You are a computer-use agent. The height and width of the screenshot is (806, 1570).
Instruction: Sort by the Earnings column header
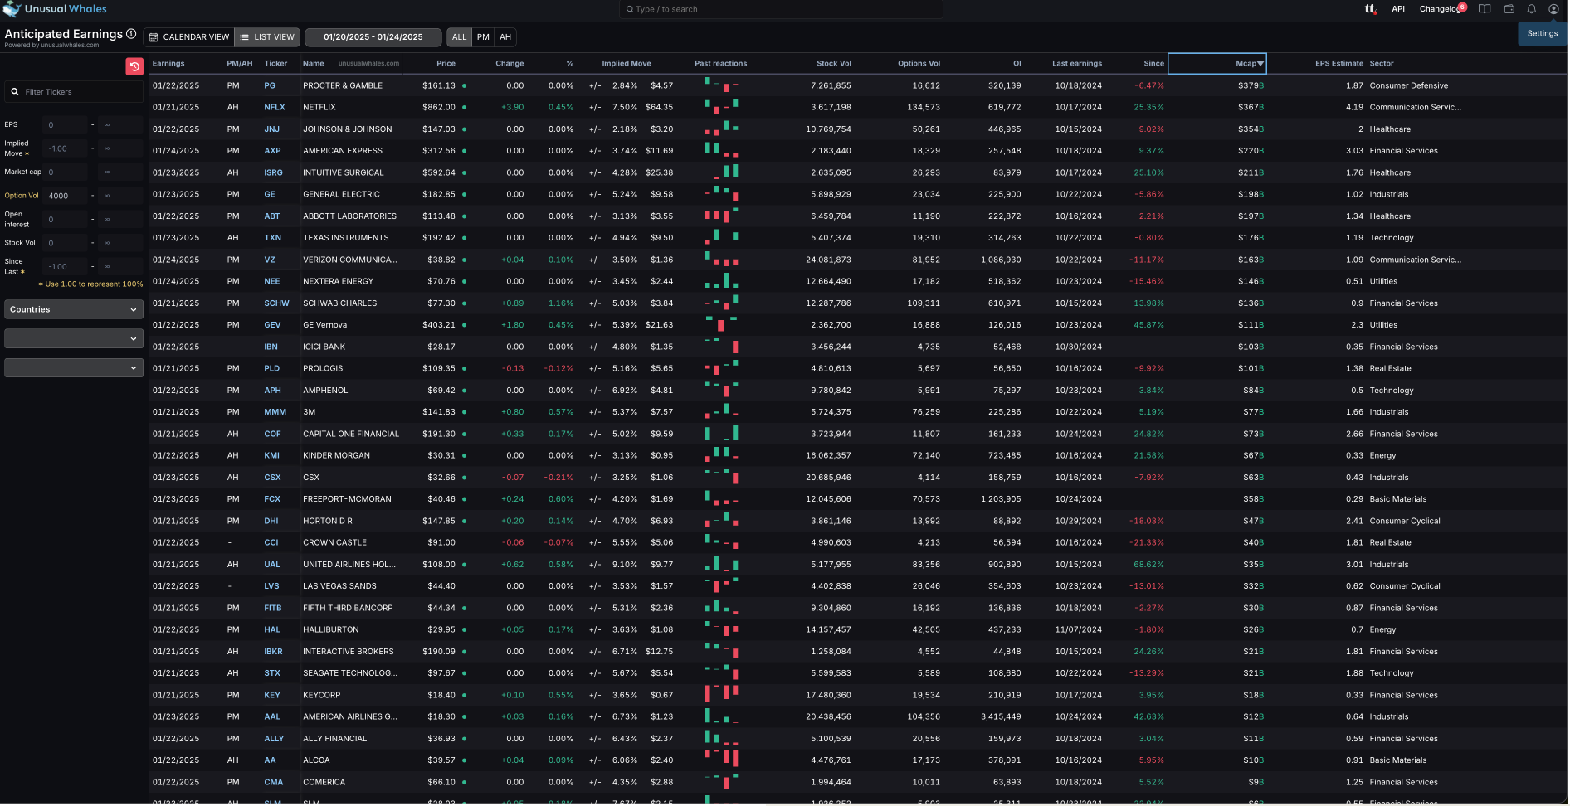[168, 64]
